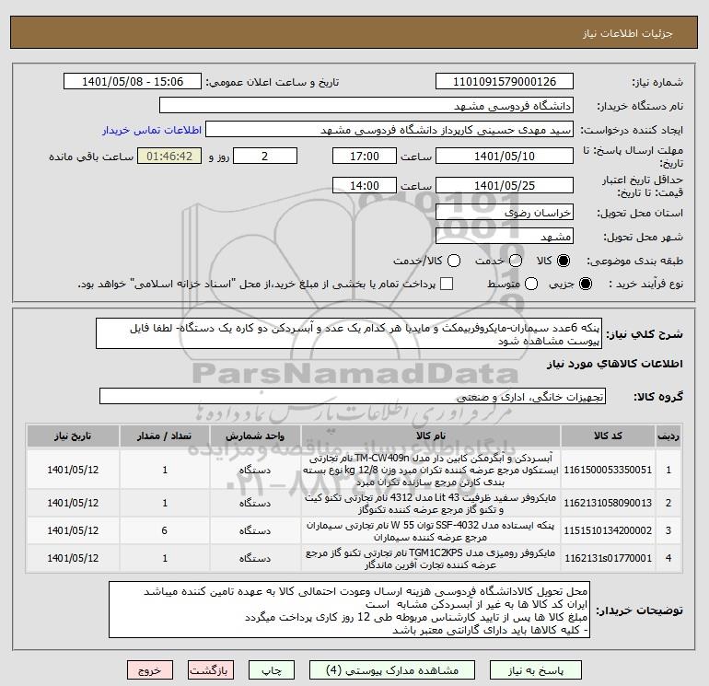Select the جزیی purchase type radio
Image resolution: width=709 pixels, height=686 pixels.
pyautogui.click(x=585, y=284)
